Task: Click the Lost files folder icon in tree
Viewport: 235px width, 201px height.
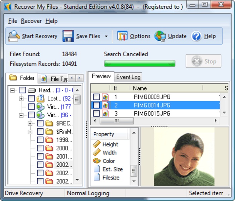Action: [41, 98]
